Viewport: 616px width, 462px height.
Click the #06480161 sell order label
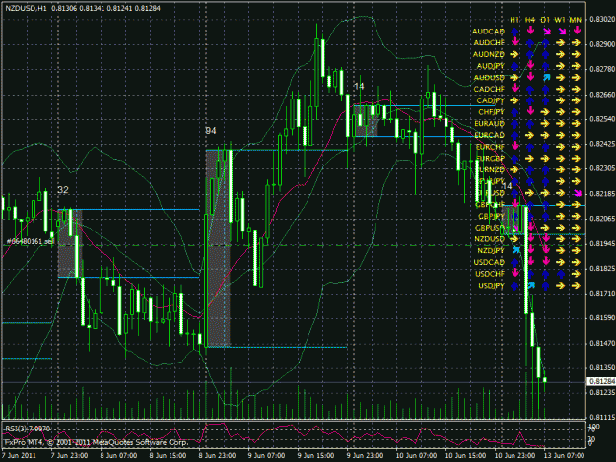click(30, 241)
